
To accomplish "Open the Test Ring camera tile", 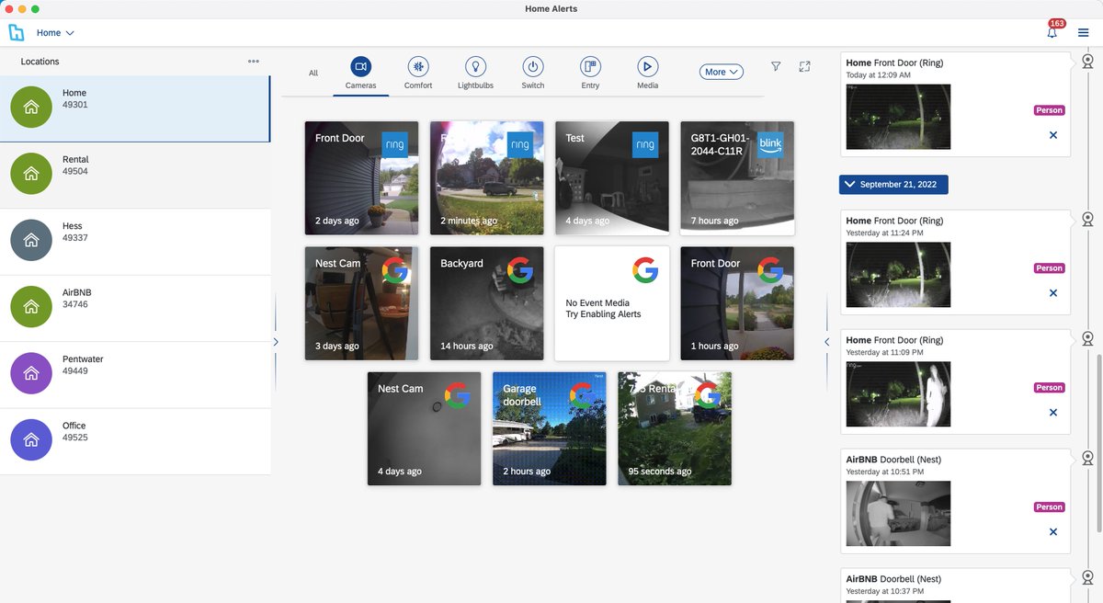I will (x=611, y=177).
